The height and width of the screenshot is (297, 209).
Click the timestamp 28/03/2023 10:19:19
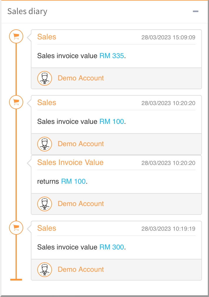[x=168, y=229]
